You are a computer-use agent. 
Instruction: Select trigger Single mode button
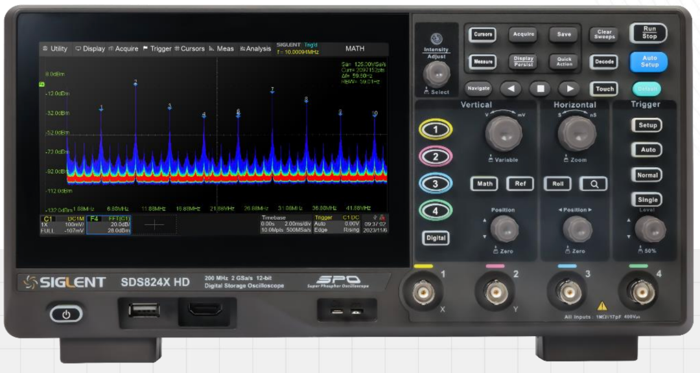tap(647, 200)
